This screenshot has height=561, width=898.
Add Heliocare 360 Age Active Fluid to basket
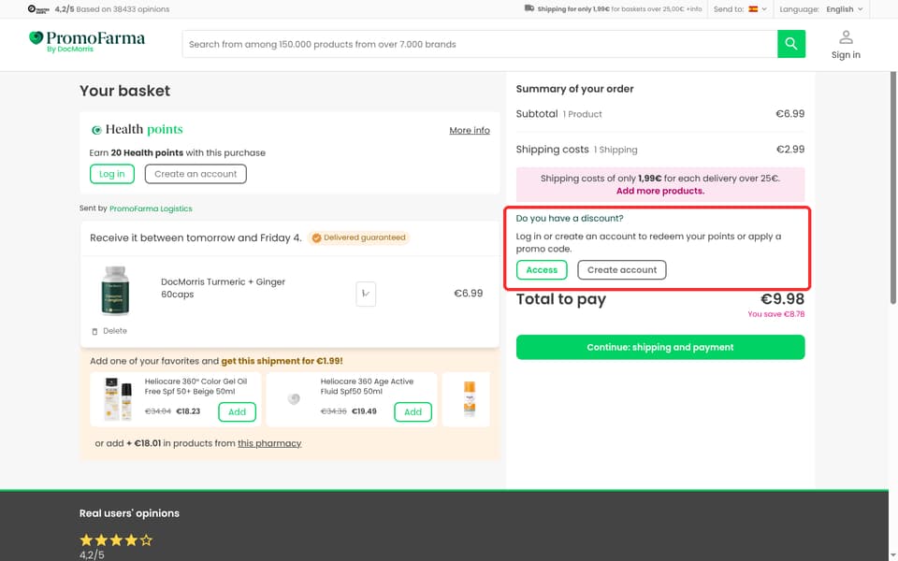click(413, 412)
